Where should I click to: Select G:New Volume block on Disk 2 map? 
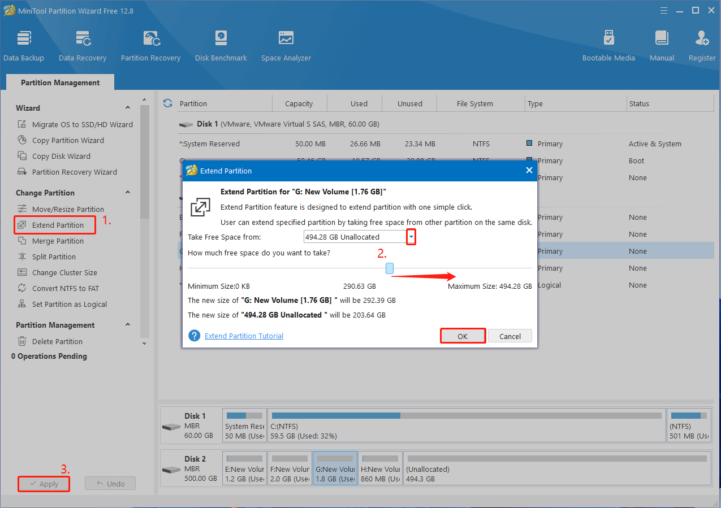(x=335, y=468)
